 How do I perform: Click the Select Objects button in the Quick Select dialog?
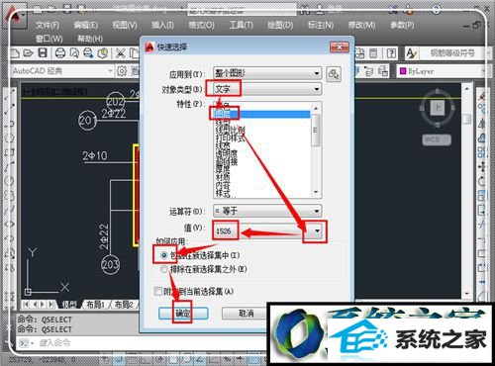(334, 74)
